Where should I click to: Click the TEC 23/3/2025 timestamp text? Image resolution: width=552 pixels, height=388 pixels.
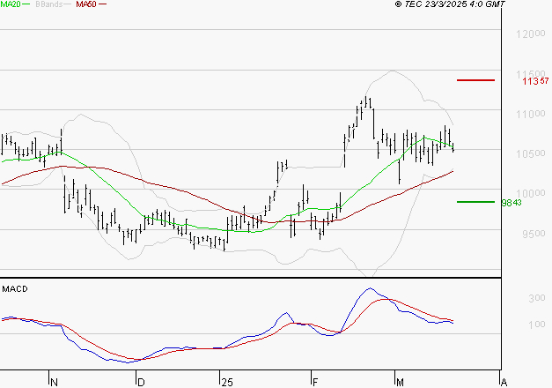pos(450,4)
